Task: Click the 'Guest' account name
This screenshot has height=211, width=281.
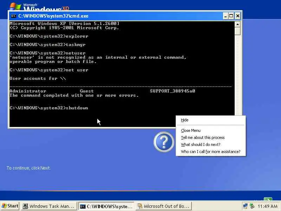Action: 87,91
